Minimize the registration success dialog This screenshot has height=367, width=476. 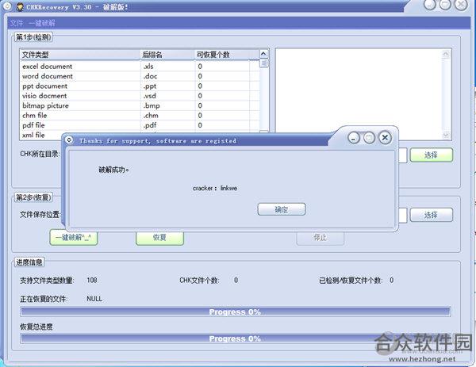[354, 138]
